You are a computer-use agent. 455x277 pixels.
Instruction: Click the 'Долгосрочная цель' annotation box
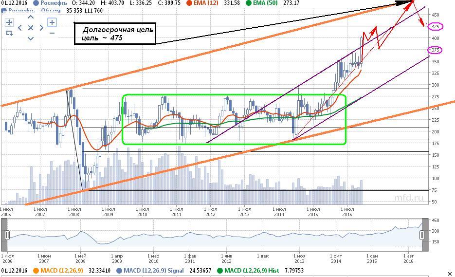tap(115, 33)
